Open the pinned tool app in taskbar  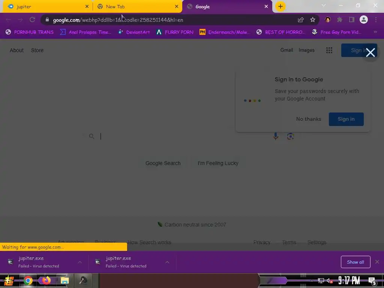click(83, 280)
